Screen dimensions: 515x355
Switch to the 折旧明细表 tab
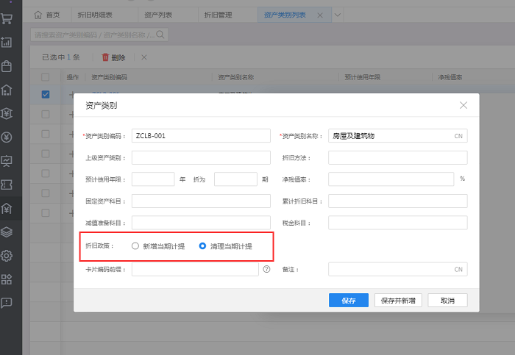pyautogui.click(x=93, y=15)
